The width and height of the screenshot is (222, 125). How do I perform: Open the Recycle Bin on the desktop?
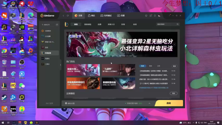coord(4,63)
